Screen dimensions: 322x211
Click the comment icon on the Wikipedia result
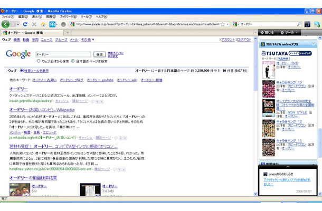coord(116,138)
